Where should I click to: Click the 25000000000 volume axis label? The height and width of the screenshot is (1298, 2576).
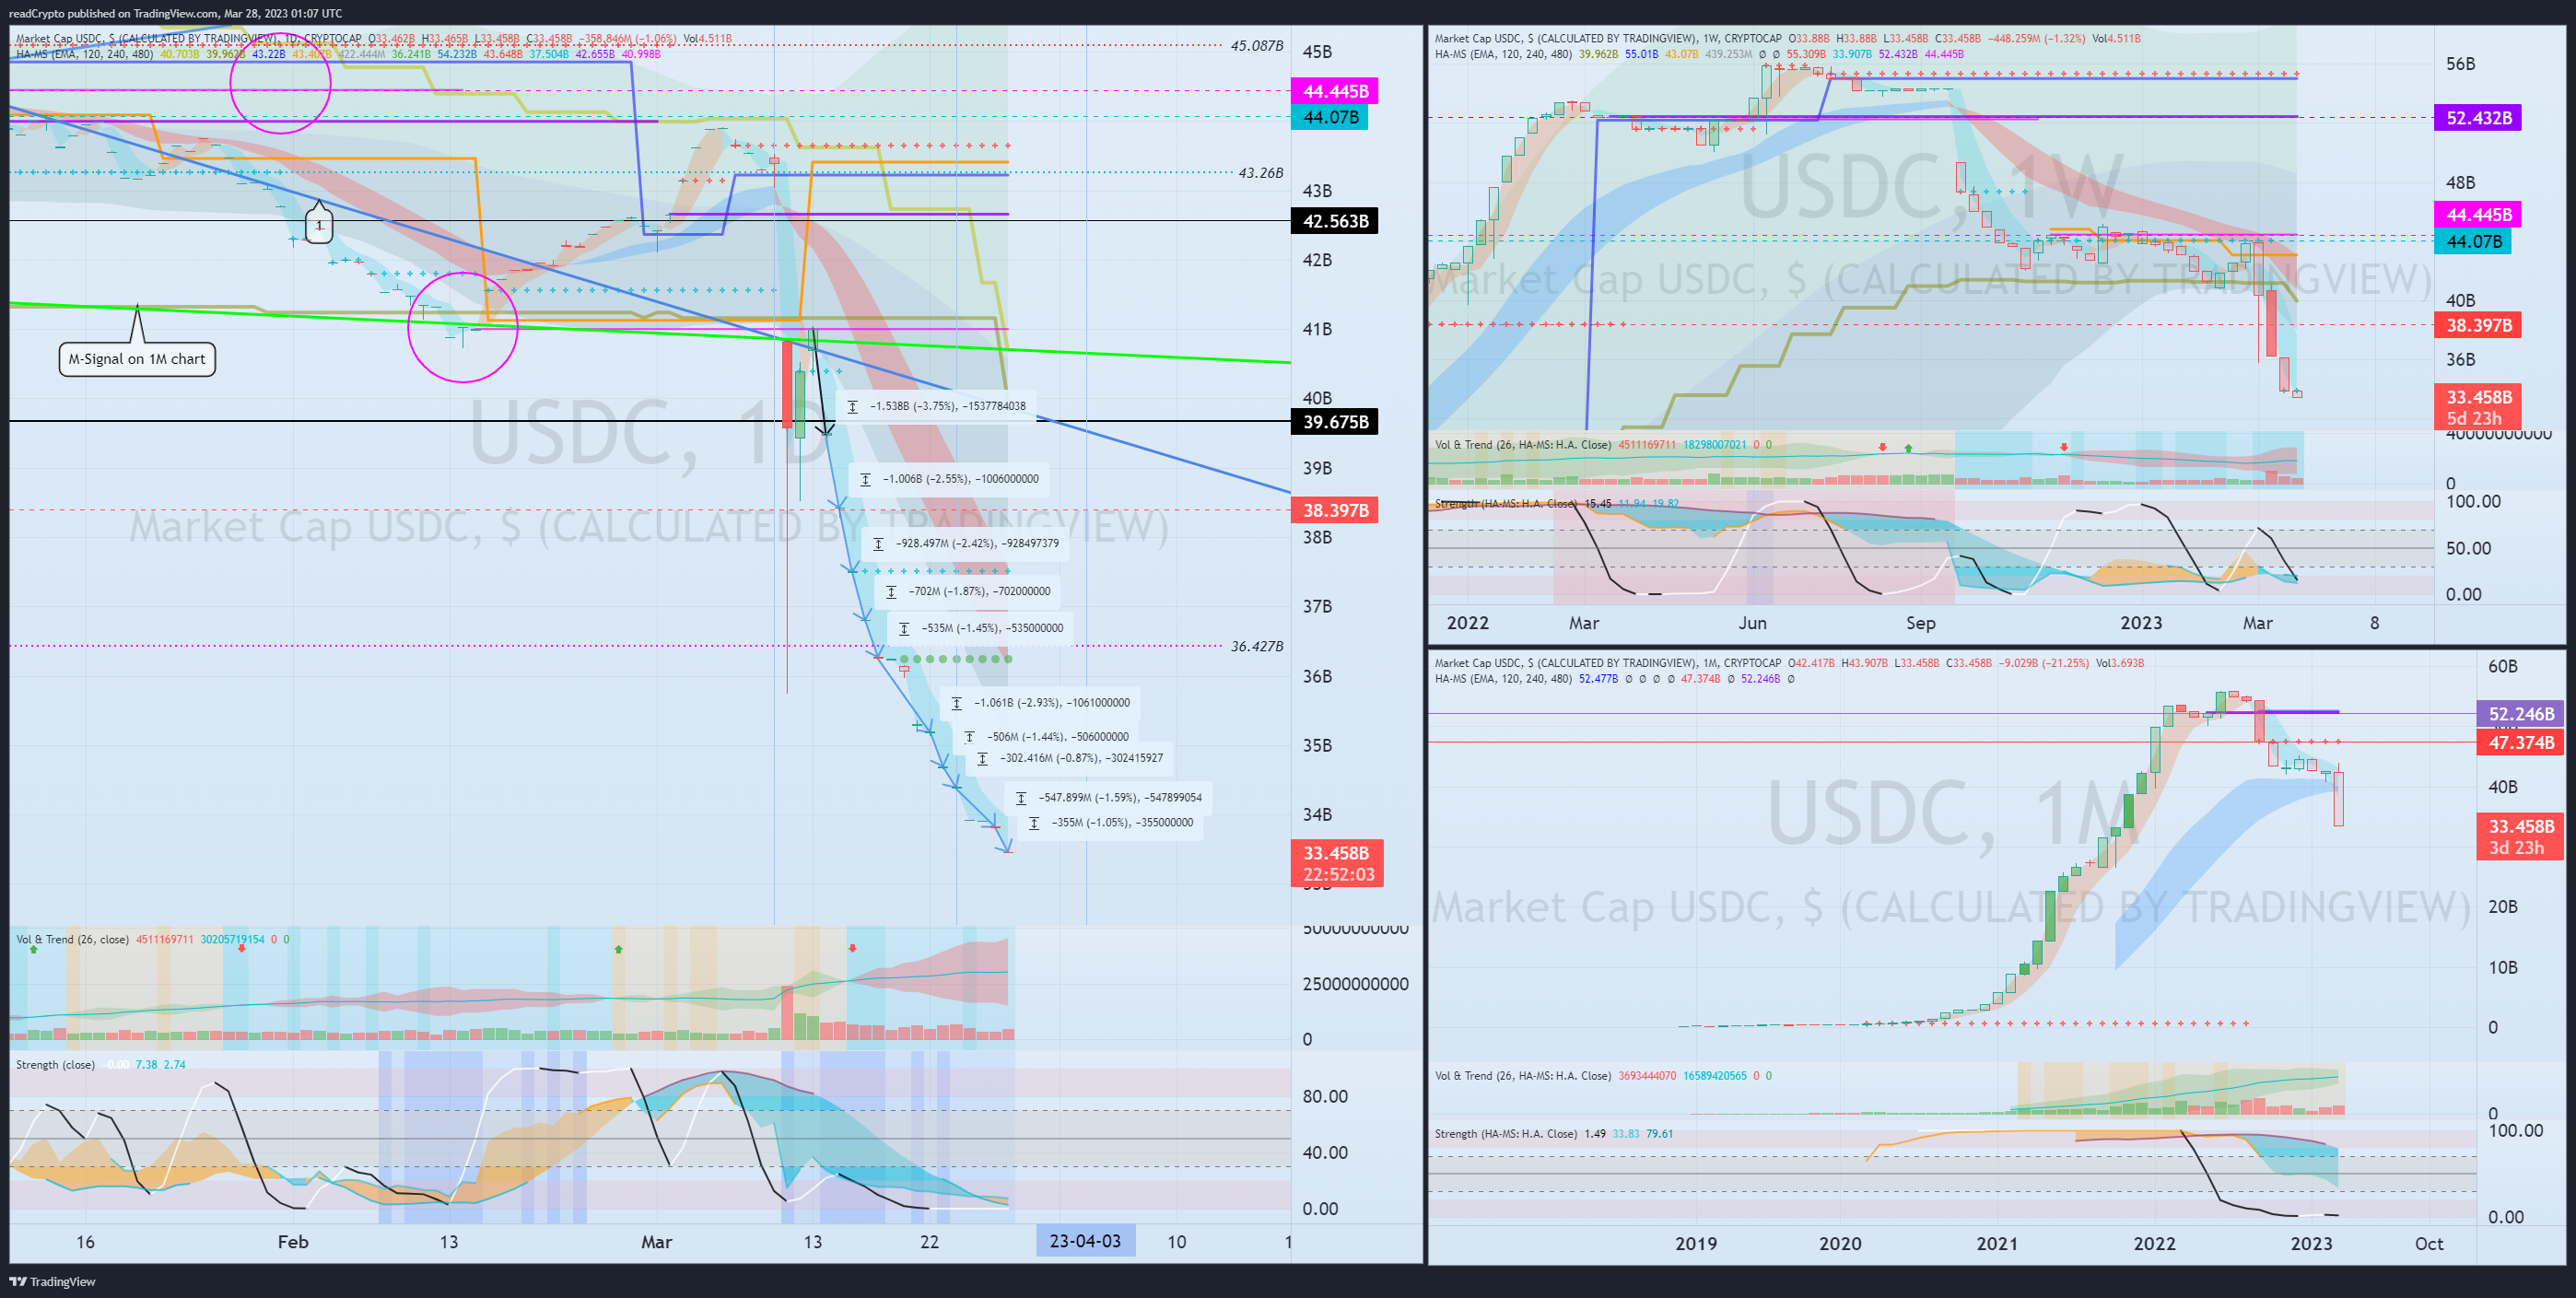1355,984
